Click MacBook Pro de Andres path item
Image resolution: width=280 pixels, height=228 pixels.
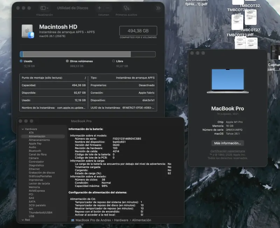click(93, 220)
